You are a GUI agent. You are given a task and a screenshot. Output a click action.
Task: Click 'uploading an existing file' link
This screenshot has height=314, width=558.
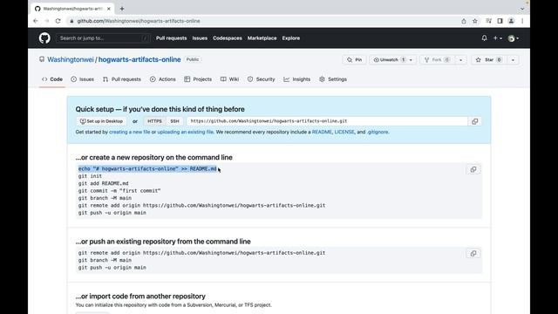186,132
